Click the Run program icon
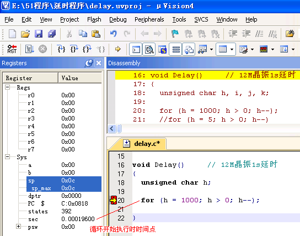The width and height of the screenshot is (300, 236). tap(29, 49)
